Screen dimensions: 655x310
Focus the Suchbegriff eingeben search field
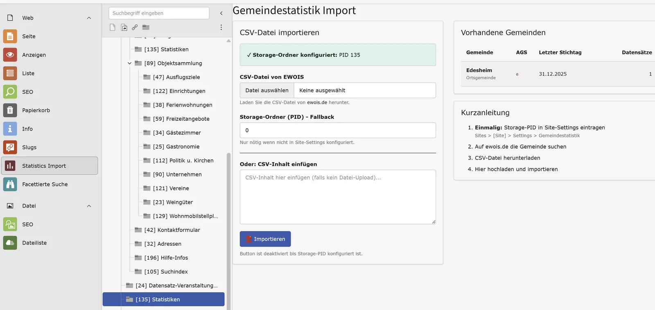[x=159, y=13]
